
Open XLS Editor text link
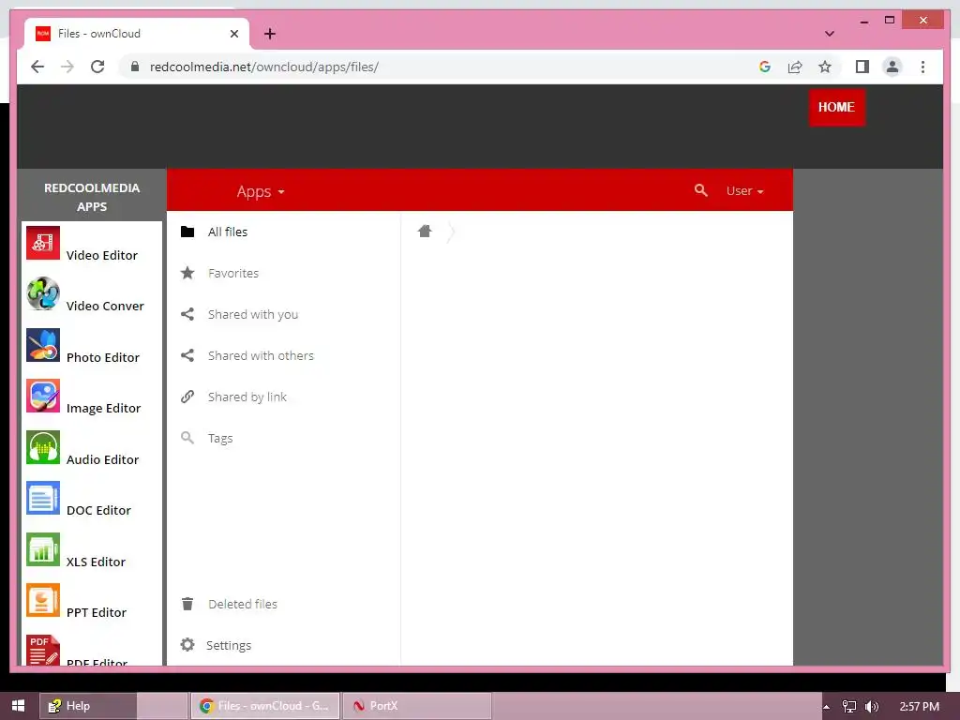tap(96, 562)
